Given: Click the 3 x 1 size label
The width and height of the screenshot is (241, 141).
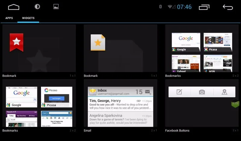Looking at the screenshot, I should [x=236, y=130].
